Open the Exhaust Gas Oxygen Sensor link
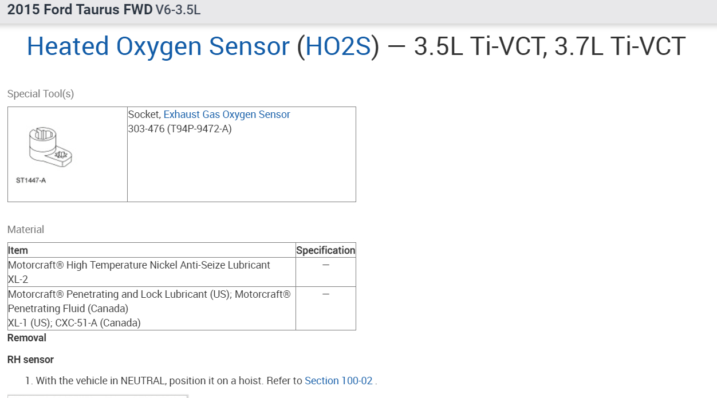Screen dimensions: 717x398 coord(227,115)
